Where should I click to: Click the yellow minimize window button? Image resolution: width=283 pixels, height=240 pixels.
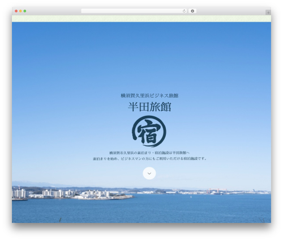(20, 11)
